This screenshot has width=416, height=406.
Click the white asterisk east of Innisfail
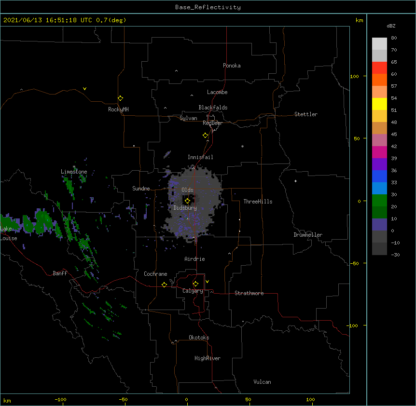click(242, 146)
